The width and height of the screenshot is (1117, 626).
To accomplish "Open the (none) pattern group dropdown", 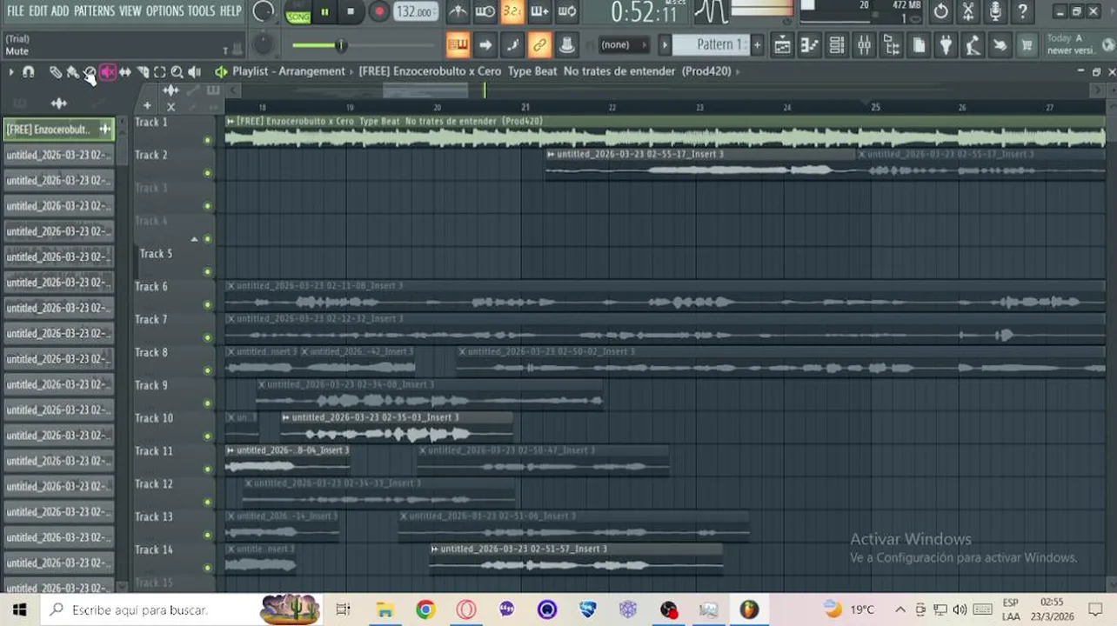I will 625,45.
